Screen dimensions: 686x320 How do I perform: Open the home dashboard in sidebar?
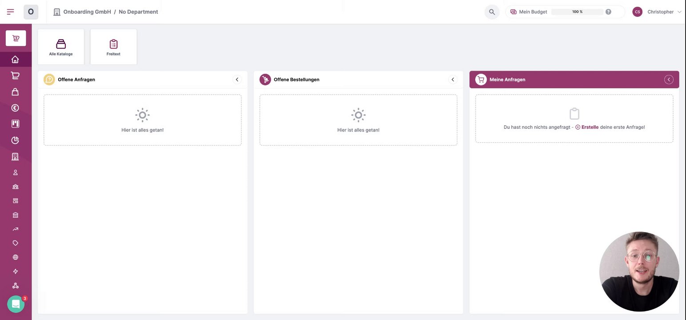coord(15,60)
